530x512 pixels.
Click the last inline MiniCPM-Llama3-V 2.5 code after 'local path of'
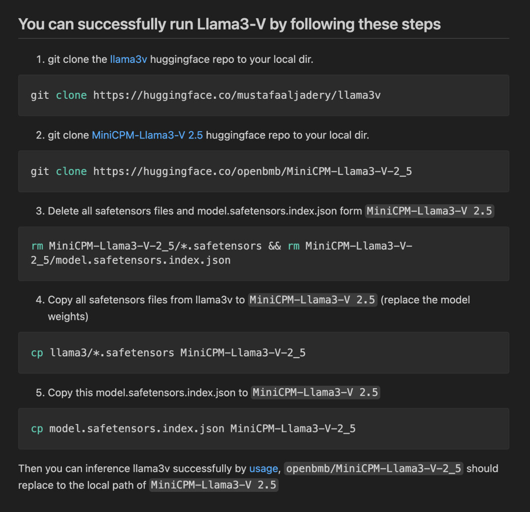click(214, 485)
